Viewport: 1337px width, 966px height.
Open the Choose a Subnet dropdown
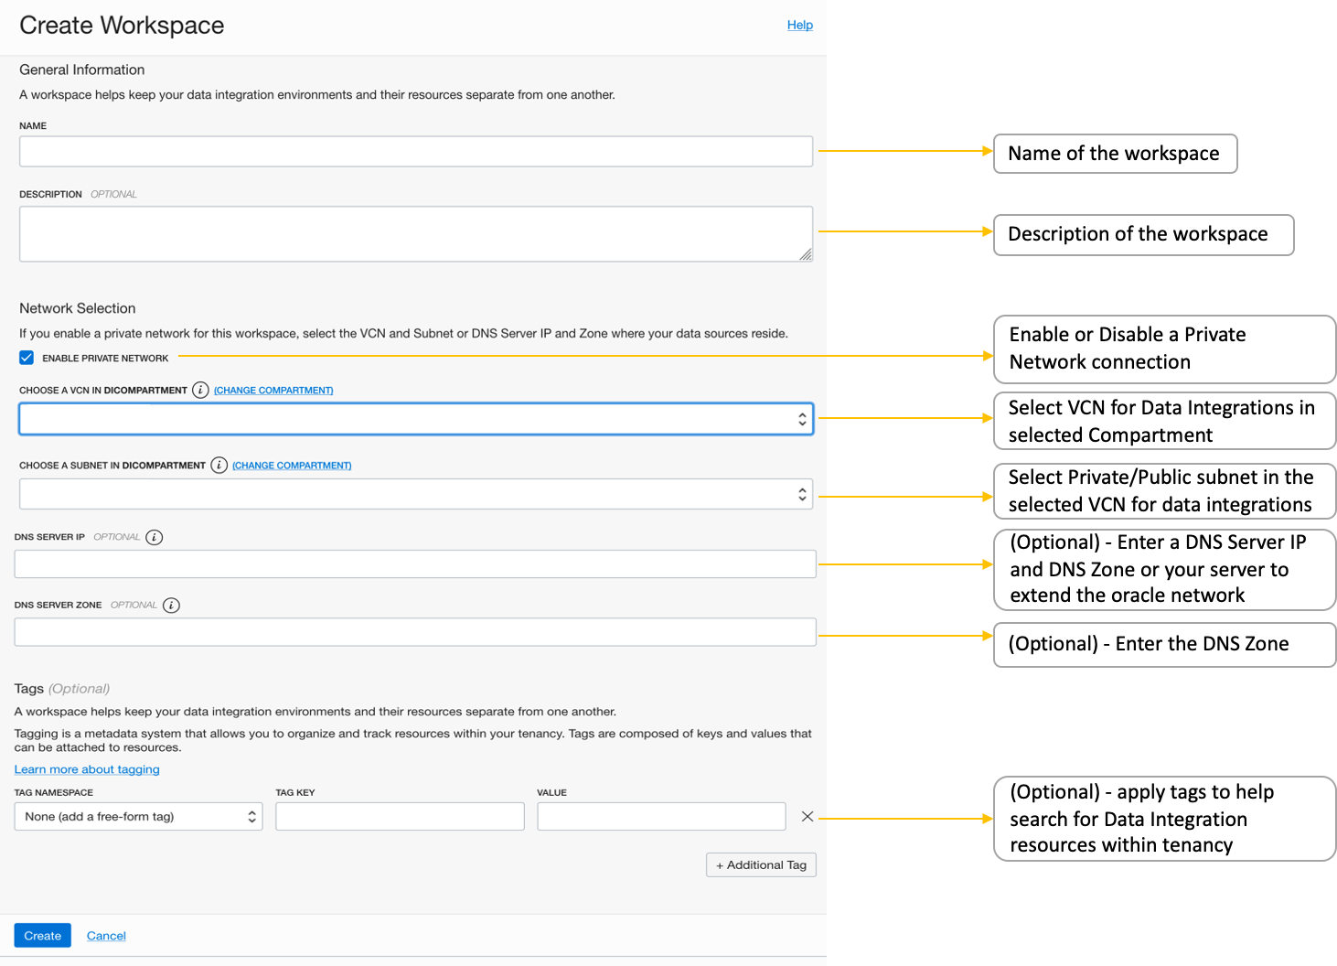pos(416,494)
